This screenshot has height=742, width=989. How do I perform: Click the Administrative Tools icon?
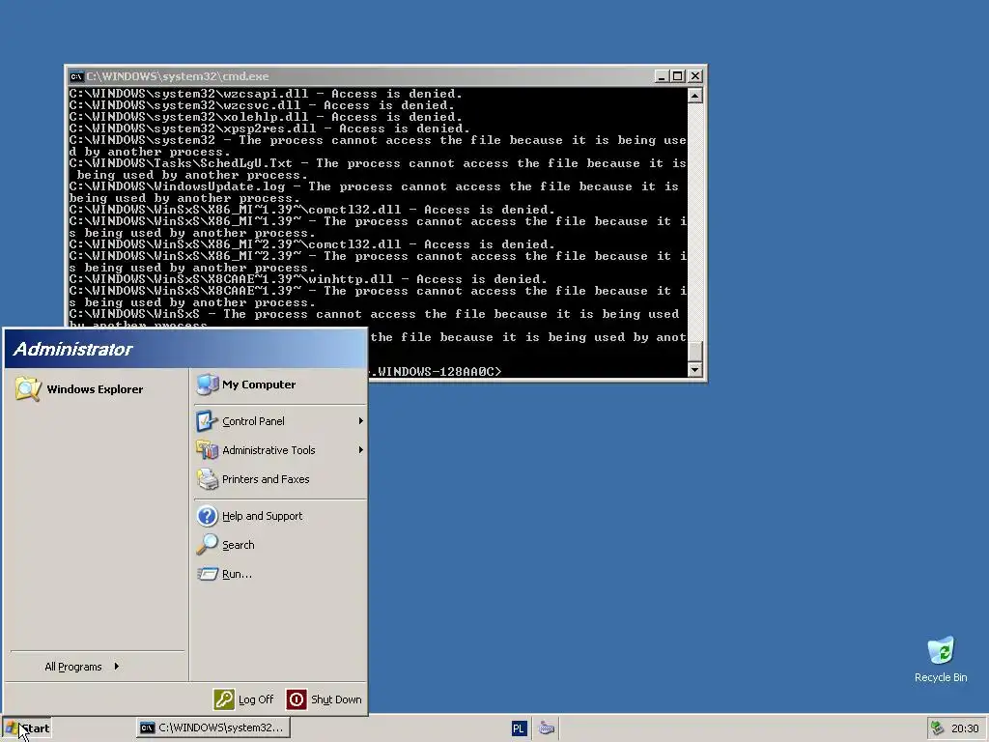click(207, 450)
